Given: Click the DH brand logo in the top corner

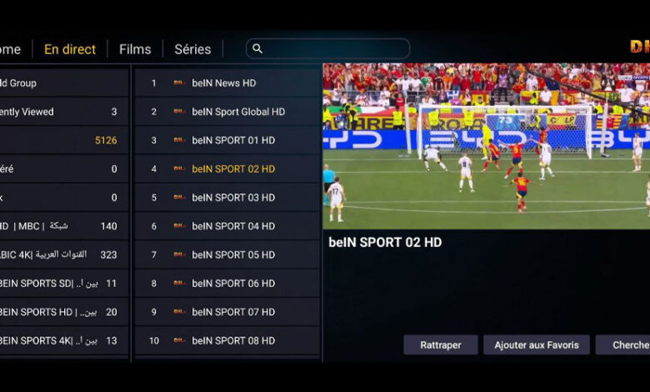Looking at the screenshot, I should 640,47.
